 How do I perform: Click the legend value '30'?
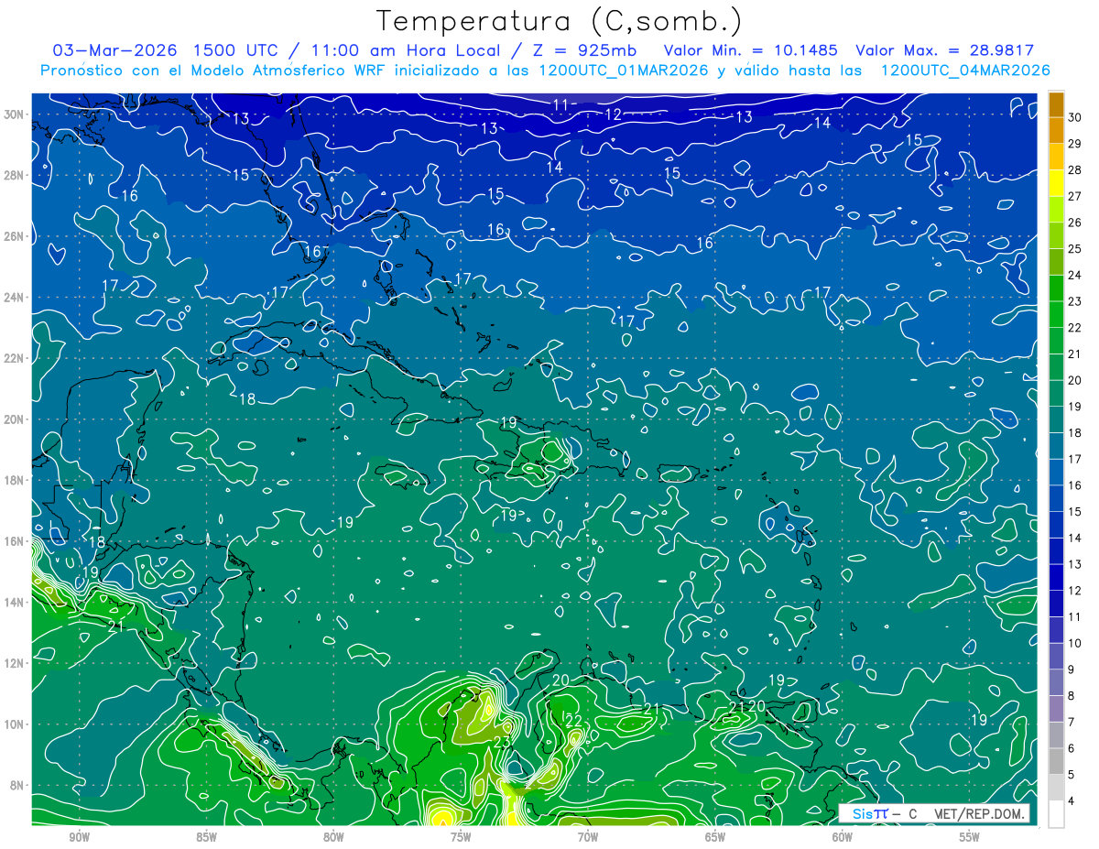(x=1075, y=117)
